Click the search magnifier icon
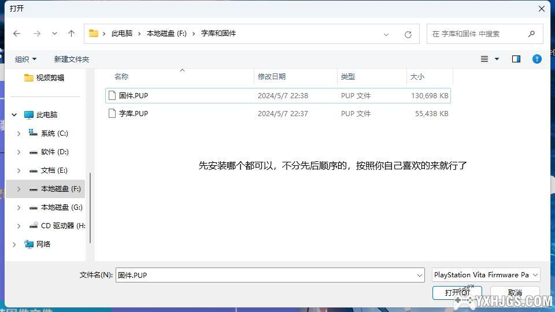Screen dimensions: 555x312 [x=531, y=34]
